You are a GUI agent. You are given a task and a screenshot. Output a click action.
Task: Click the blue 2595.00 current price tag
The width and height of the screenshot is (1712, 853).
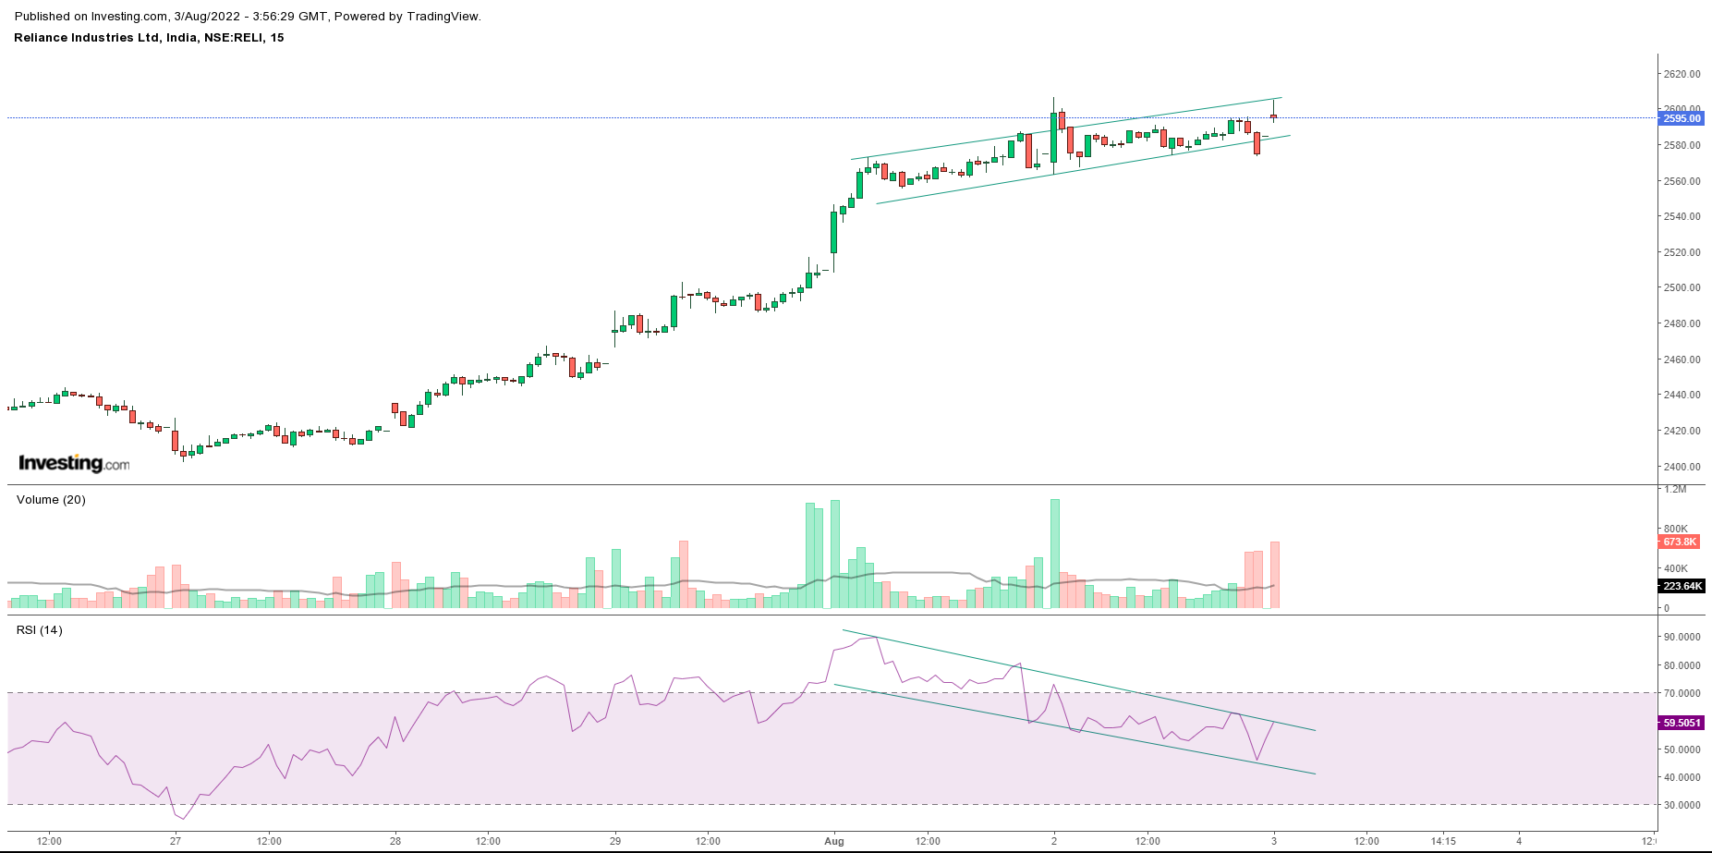[x=1681, y=118]
